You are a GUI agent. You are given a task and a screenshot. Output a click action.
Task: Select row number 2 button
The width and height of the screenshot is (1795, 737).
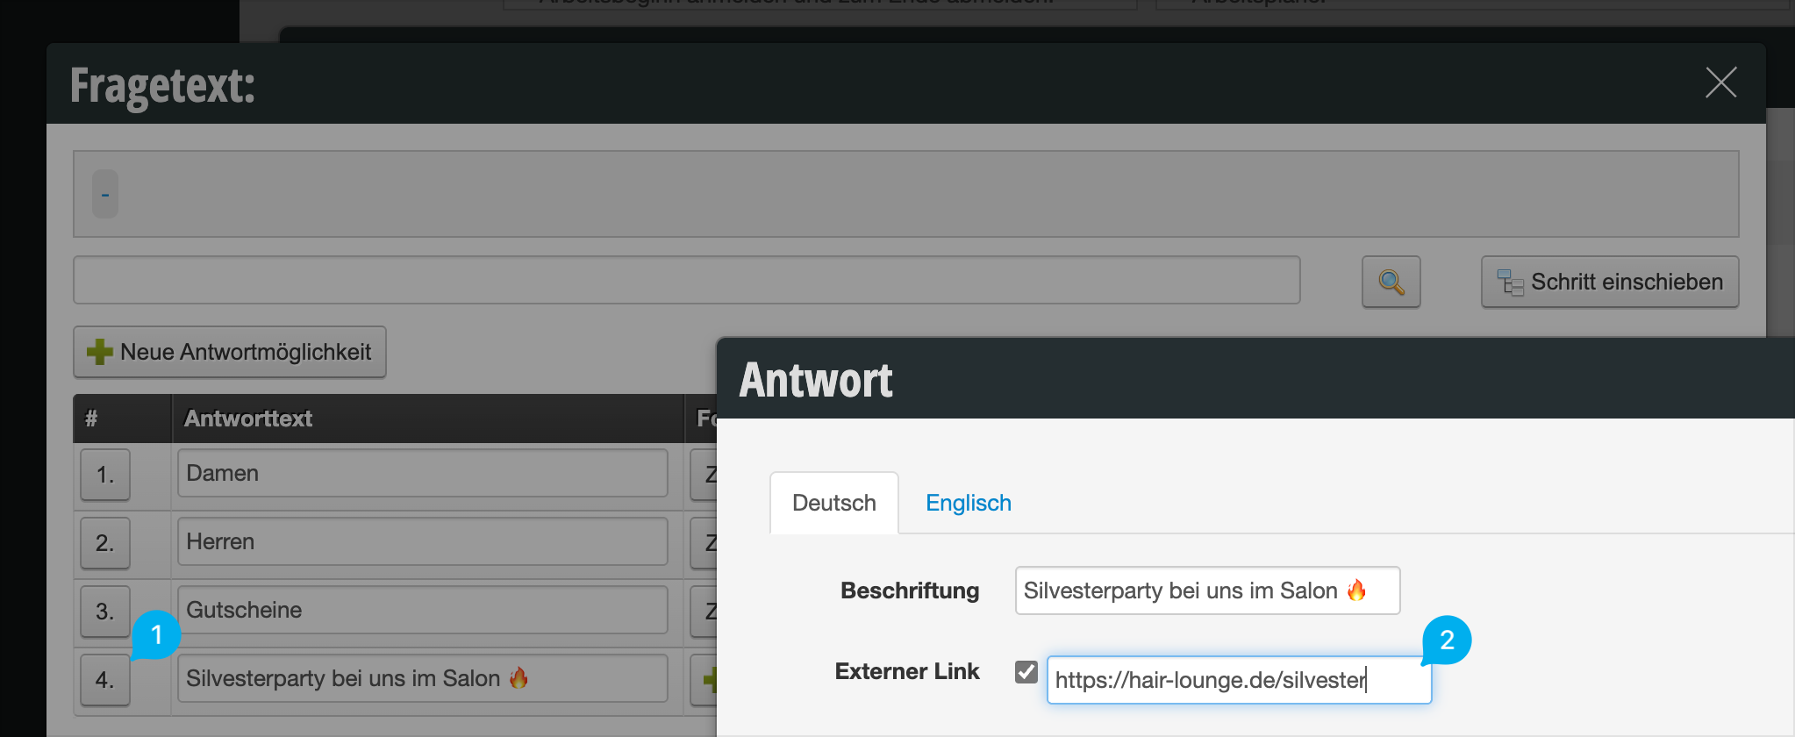[x=105, y=543]
